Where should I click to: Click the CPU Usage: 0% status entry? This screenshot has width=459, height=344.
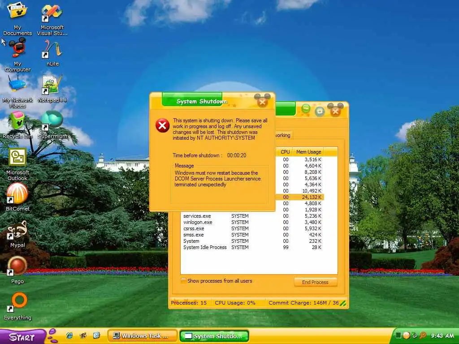[235, 303]
